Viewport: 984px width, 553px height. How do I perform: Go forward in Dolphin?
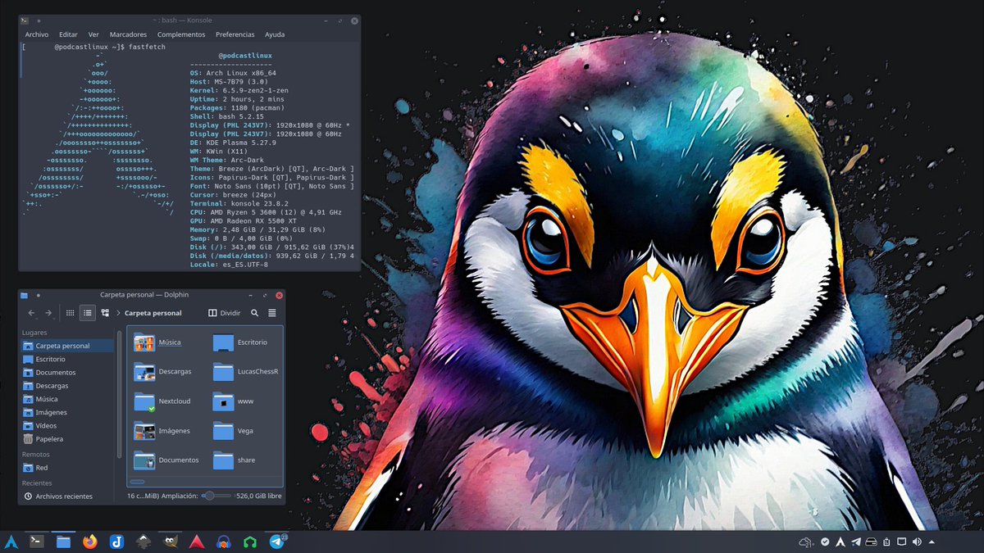(x=48, y=313)
